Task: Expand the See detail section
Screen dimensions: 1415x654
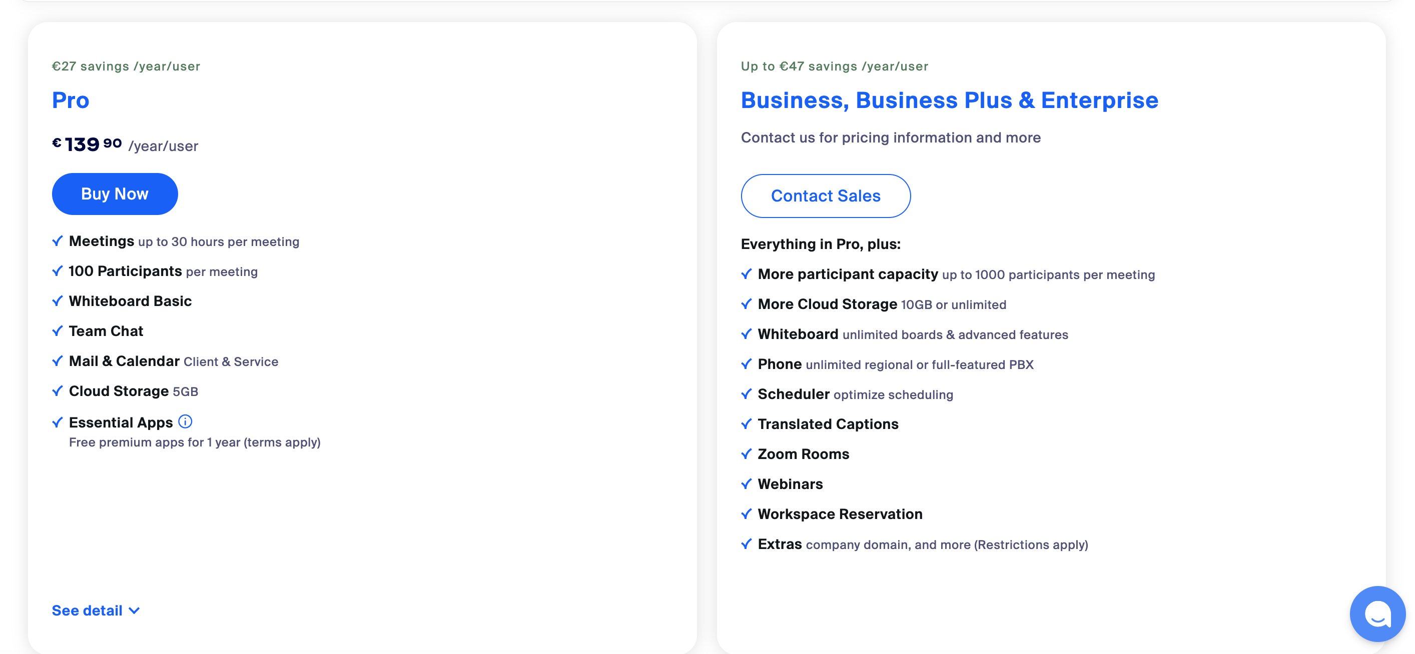Action: click(x=88, y=610)
